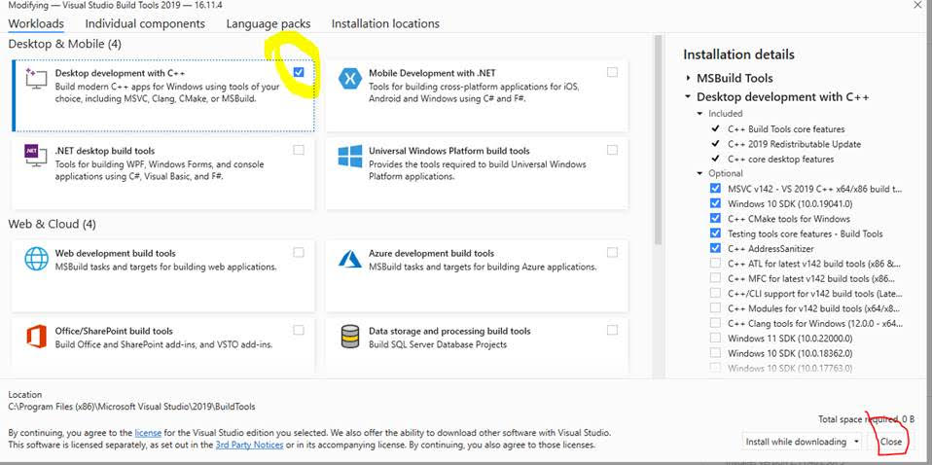Image resolution: width=932 pixels, height=465 pixels.
Task: Open the Install while downloading dropdown
Action: coord(803,442)
